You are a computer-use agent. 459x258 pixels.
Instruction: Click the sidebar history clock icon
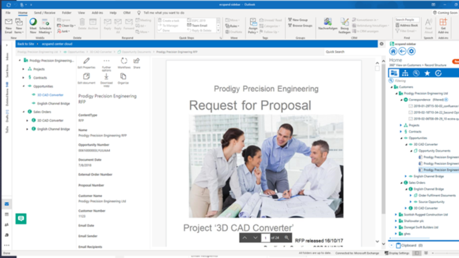pos(438,73)
